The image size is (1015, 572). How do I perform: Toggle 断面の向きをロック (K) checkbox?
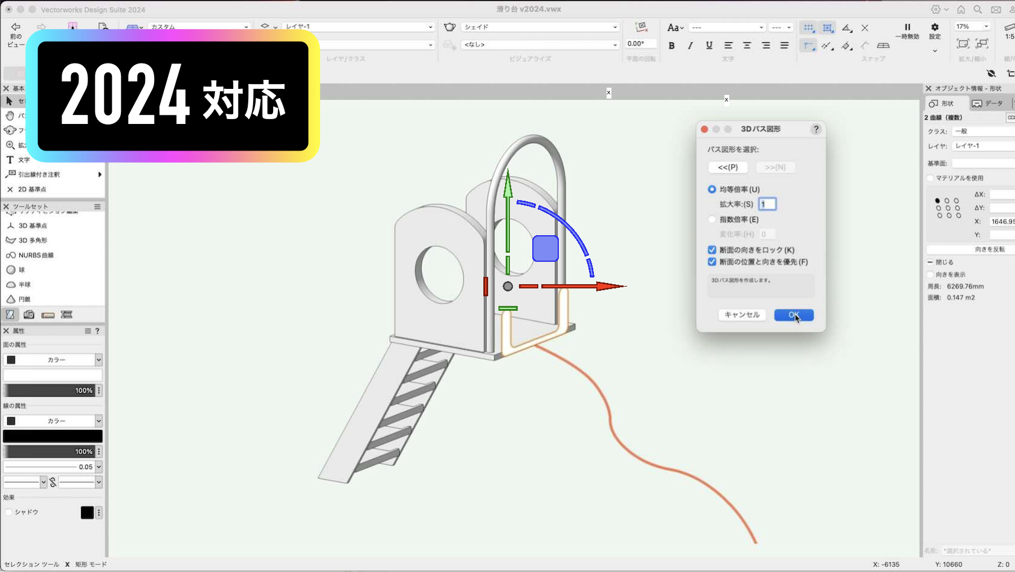[712, 250]
